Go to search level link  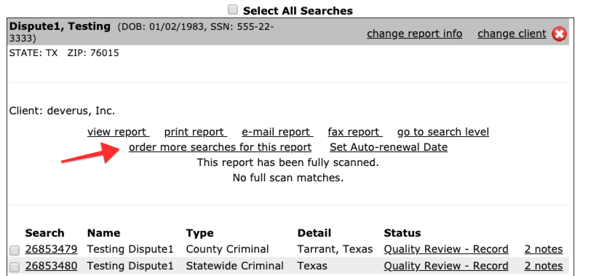(x=443, y=132)
